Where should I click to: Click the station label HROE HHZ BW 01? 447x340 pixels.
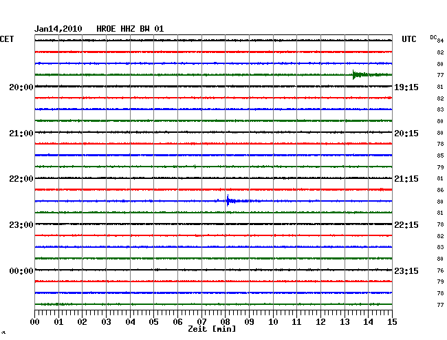130,29
